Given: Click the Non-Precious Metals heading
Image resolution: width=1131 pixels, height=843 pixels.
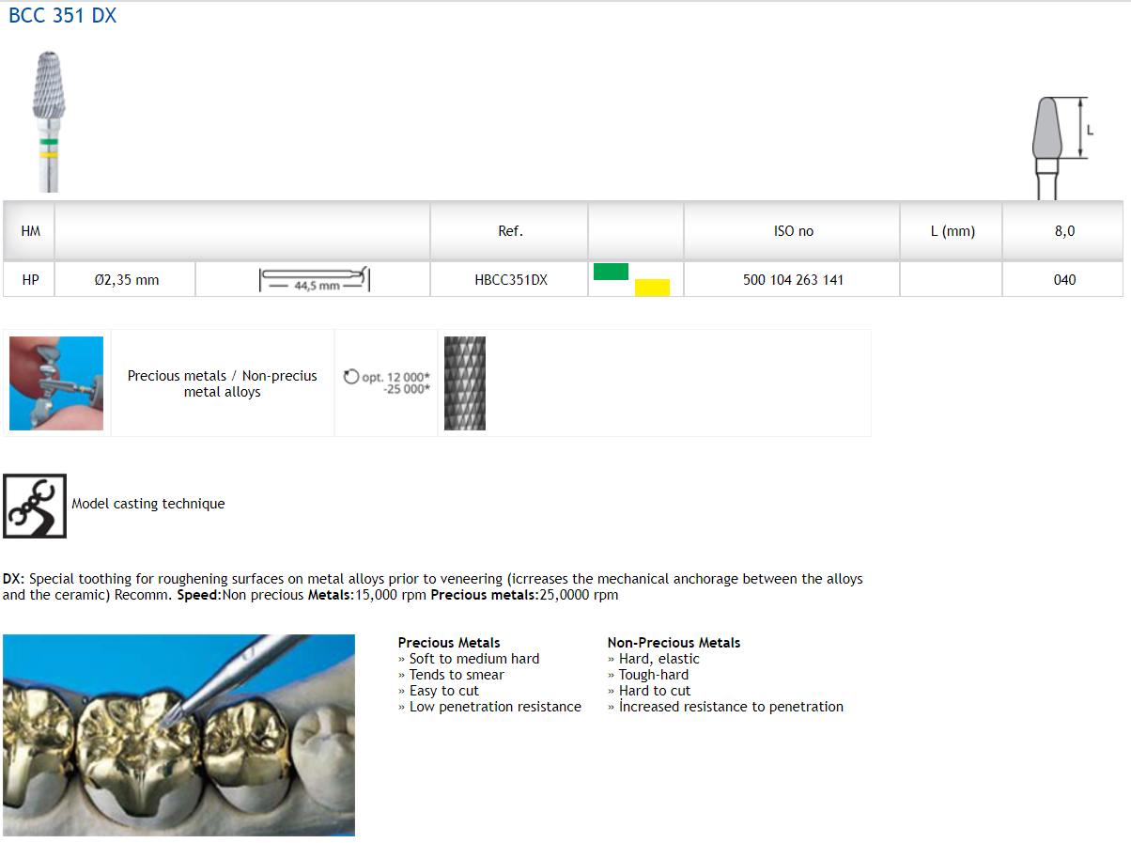Looking at the screenshot, I should (674, 643).
